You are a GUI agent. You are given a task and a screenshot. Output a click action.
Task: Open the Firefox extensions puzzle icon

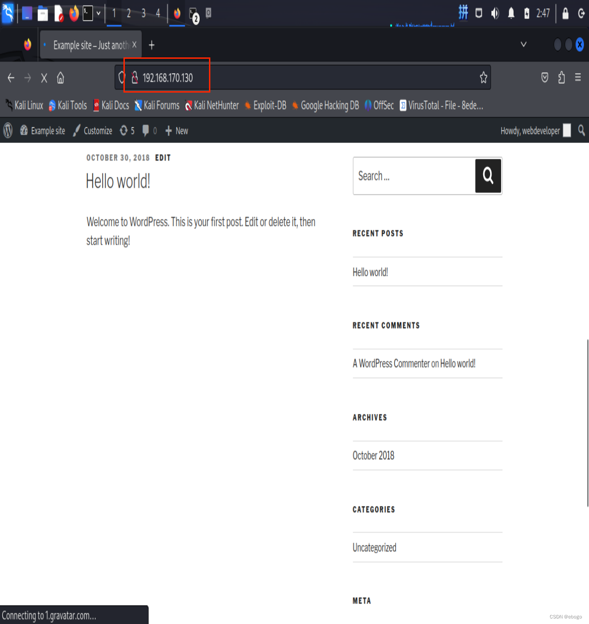point(561,77)
